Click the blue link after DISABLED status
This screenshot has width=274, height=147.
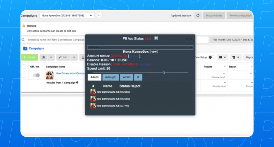[x=134, y=56]
